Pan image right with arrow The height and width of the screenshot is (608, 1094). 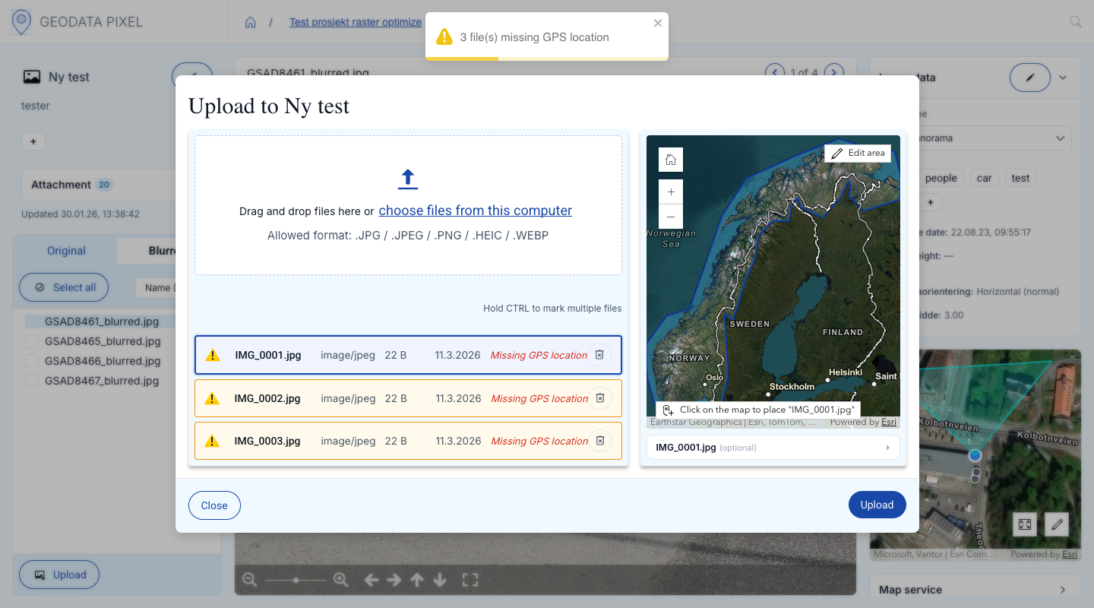click(x=394, y=580)
